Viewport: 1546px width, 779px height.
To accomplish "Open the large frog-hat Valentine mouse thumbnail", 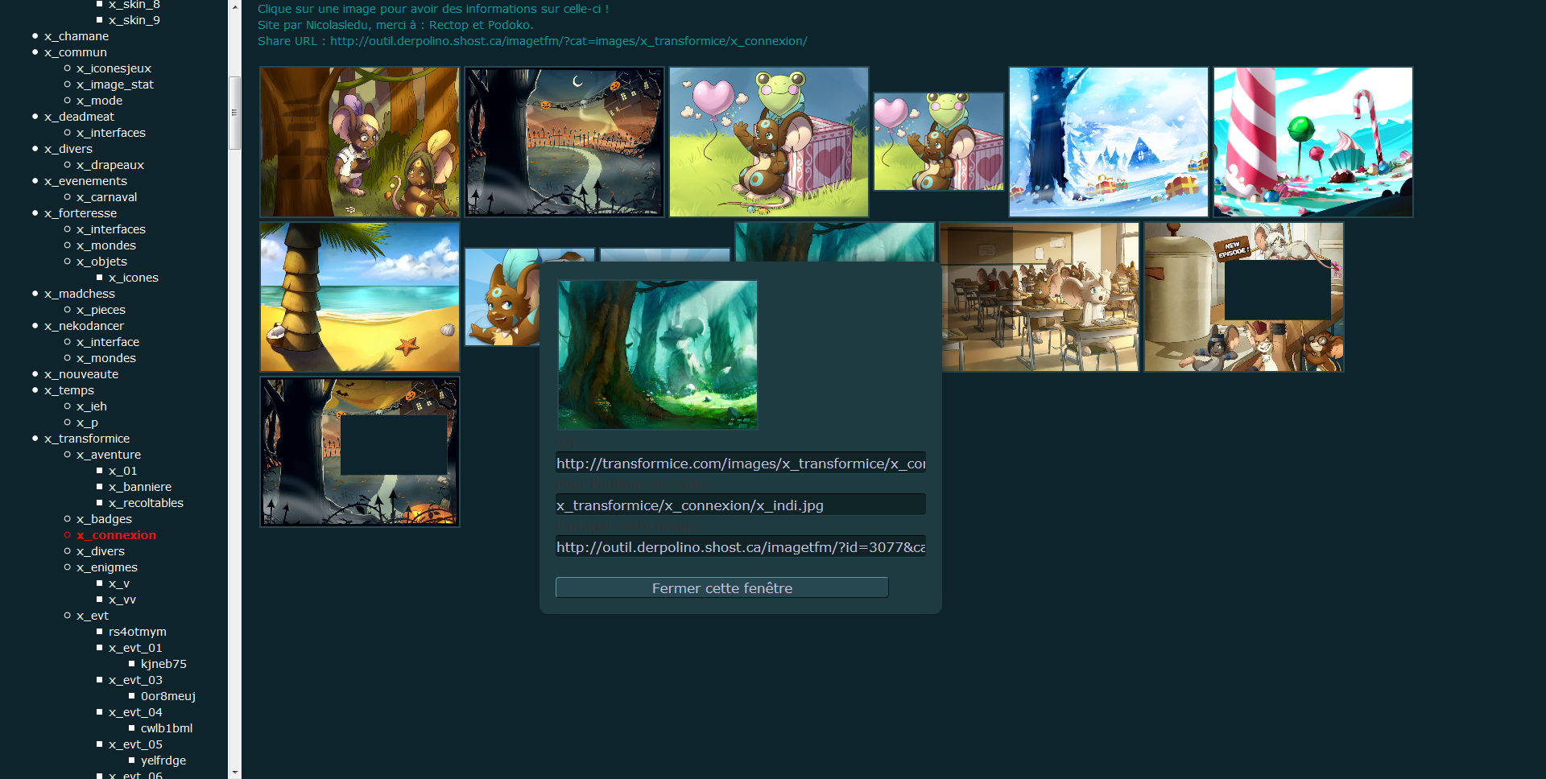I will (769, 142).
